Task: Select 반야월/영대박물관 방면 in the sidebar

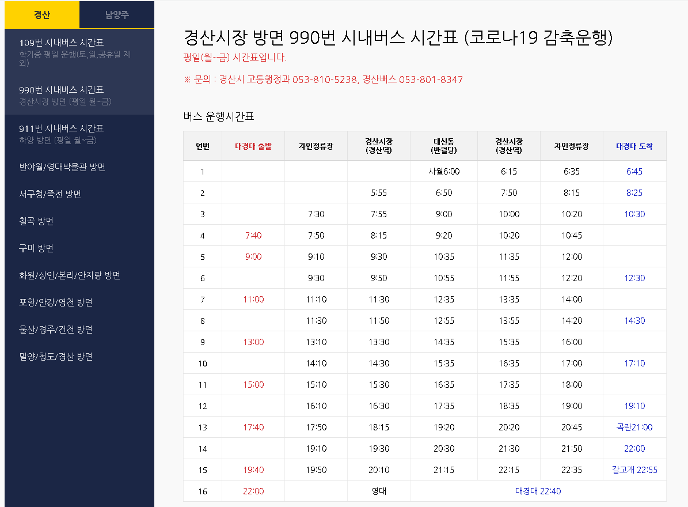Action: pyautogui.click(x=62, y=167)
